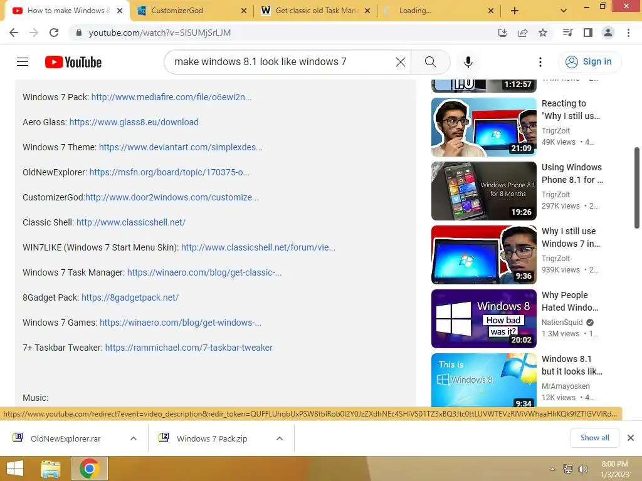The height and width of the screenshot is (481, 642).
Task: Open YouTube settings three-dot icon
Action: pyautogui.click(x=540, y=62)
